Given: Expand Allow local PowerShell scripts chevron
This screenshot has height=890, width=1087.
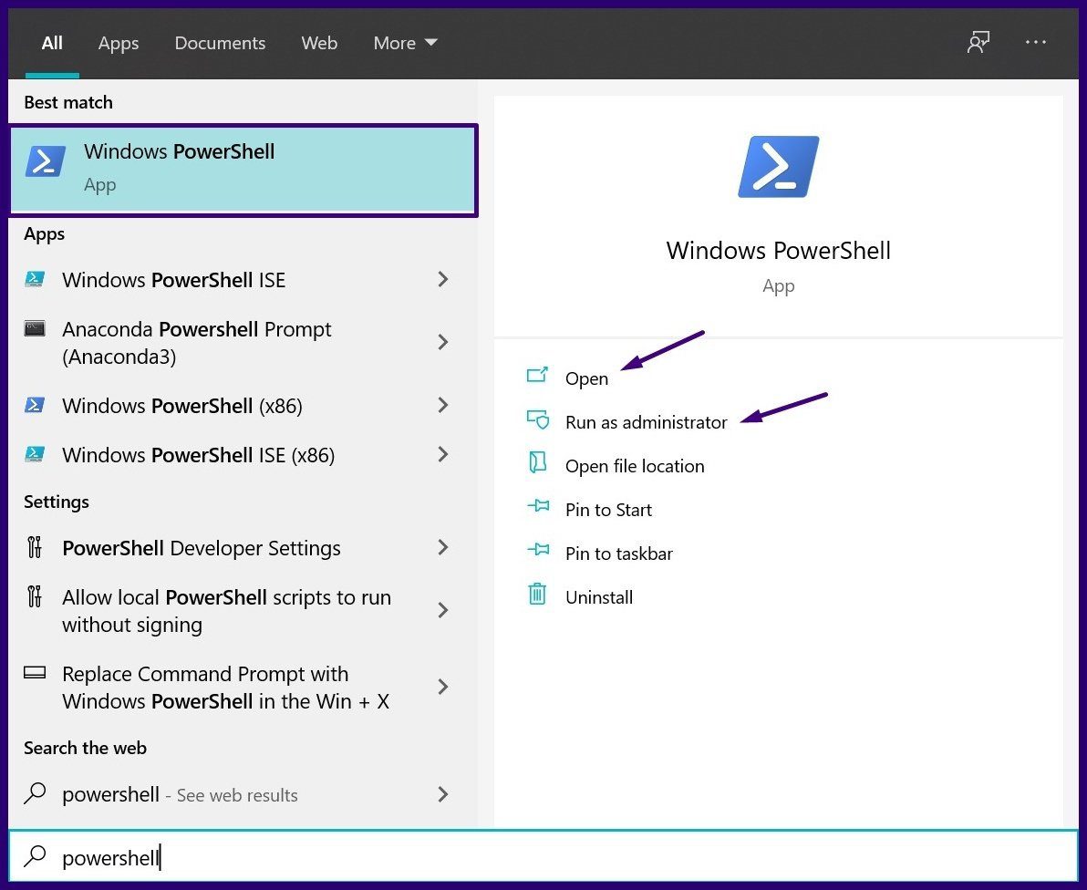Looking at the screenshot, I should pyautogui.click(x=443, y=610).
